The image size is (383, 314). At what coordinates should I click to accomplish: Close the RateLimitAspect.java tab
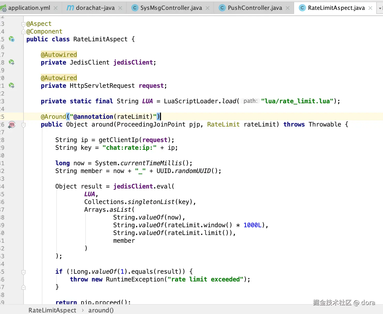(x=370, y=8)
